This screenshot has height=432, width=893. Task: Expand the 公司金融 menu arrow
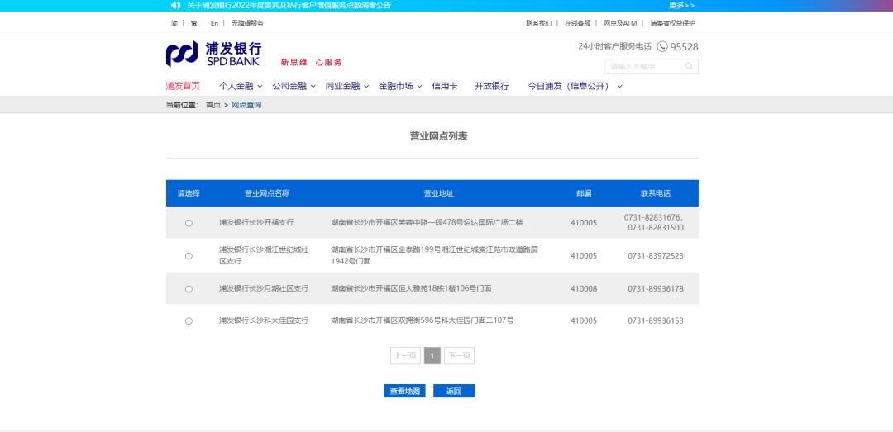[x=313, y=87]
